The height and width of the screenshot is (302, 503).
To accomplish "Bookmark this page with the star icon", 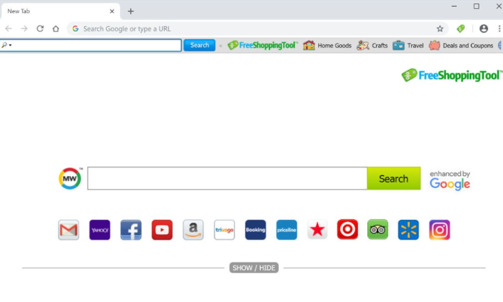I will [x=440, y=29].
